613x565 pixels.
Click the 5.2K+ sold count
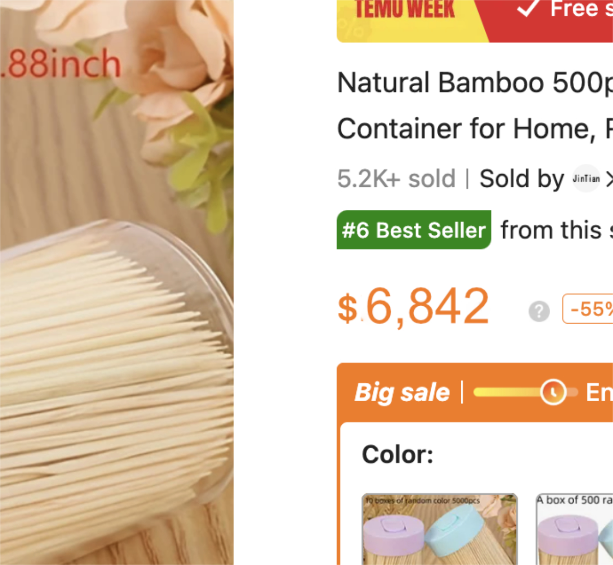(396, 179)
